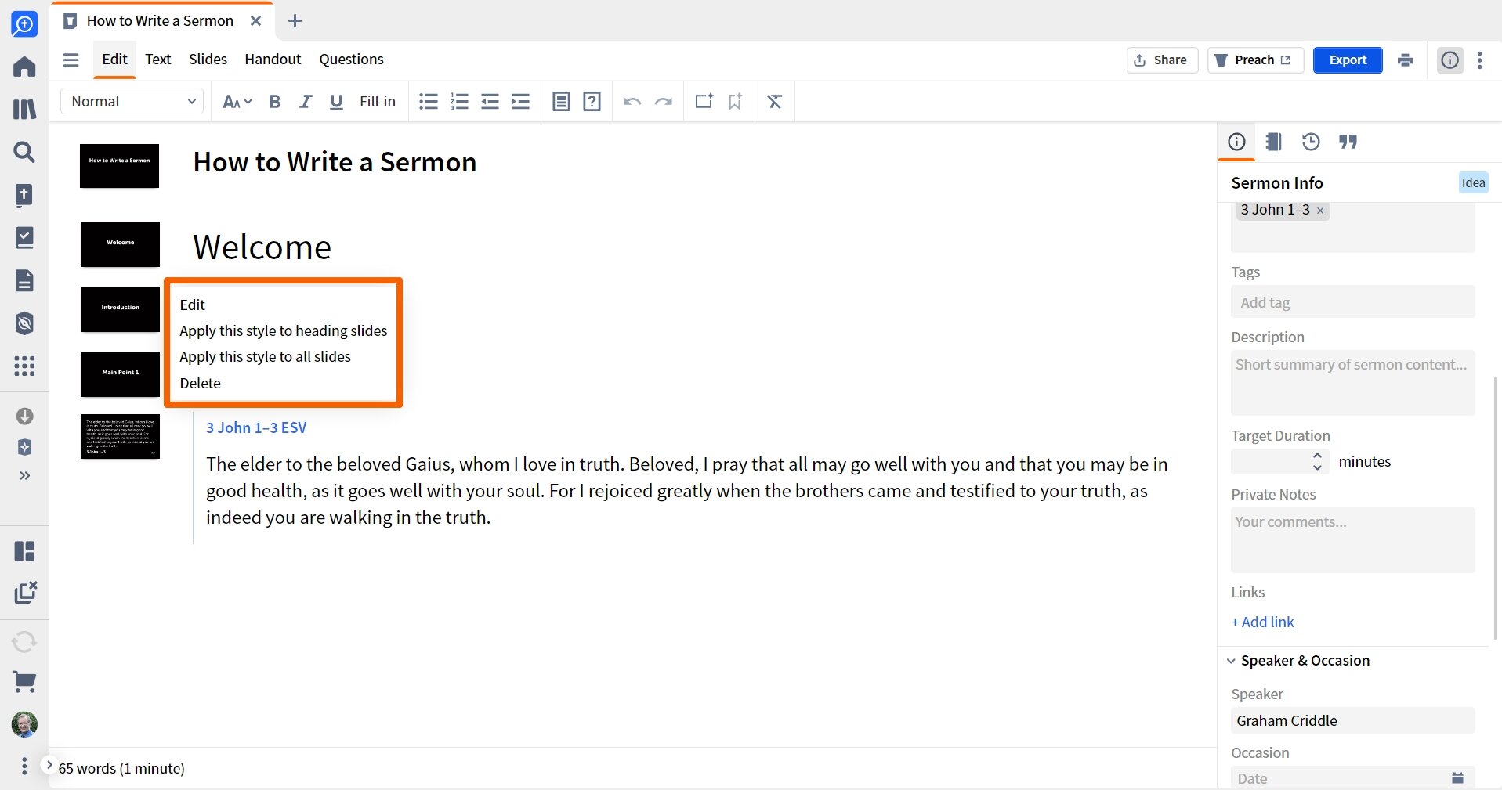Remove the 3 John 1–3 passage chip
1502x790 pixels.
coord(1320,211)
